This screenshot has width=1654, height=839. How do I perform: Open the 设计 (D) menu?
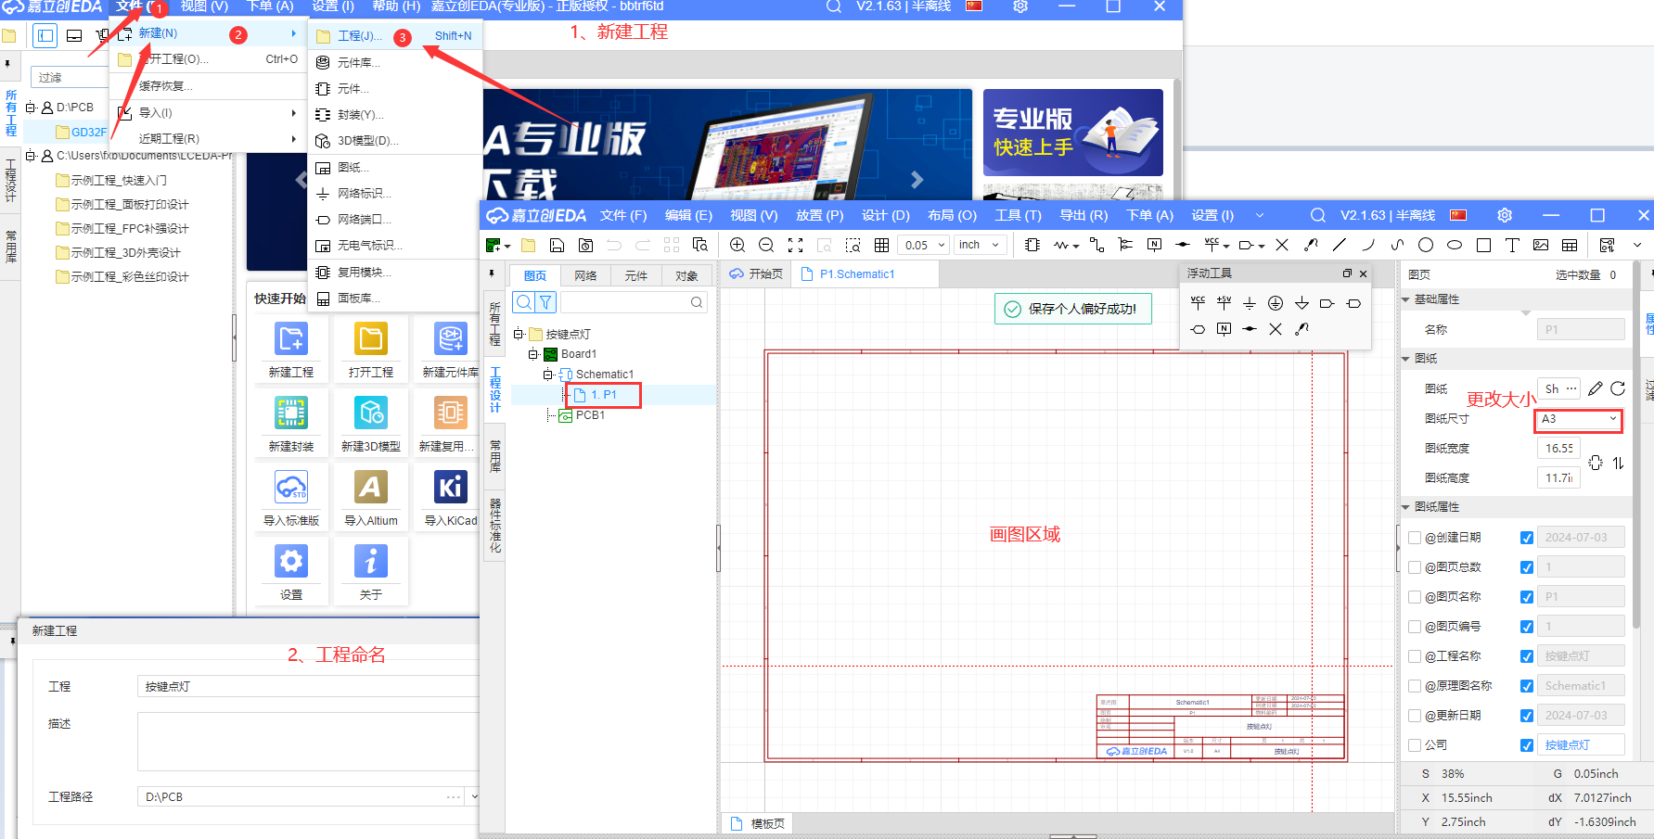pos(886,215)
